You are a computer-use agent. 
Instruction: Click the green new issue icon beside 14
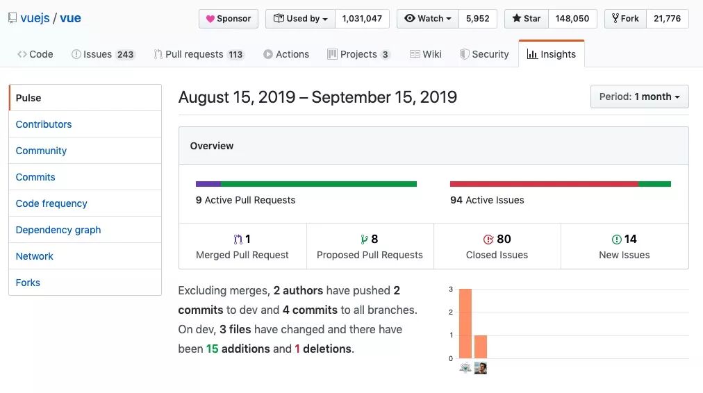[616, 240]
